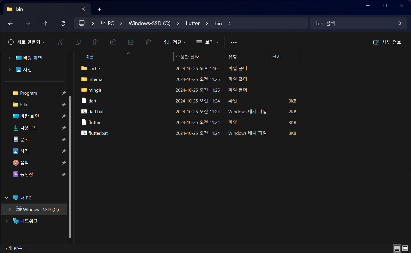Viewport: 411px width, 253px height.
Task: Expand the top 사진 tree node
Action: [x=10, y=70]
